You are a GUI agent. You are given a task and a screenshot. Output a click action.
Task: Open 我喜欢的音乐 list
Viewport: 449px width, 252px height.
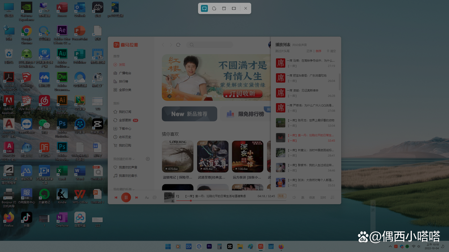point(125,176)
